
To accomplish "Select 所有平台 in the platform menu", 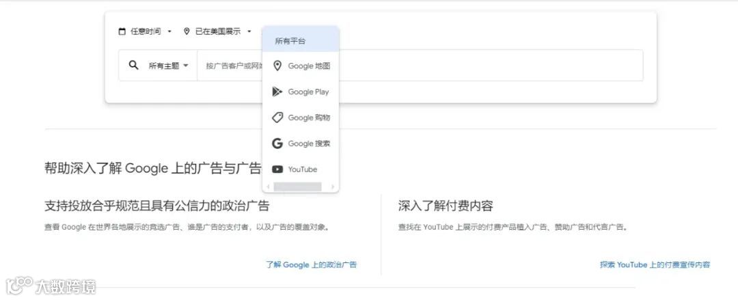I will tap(300, 40).
